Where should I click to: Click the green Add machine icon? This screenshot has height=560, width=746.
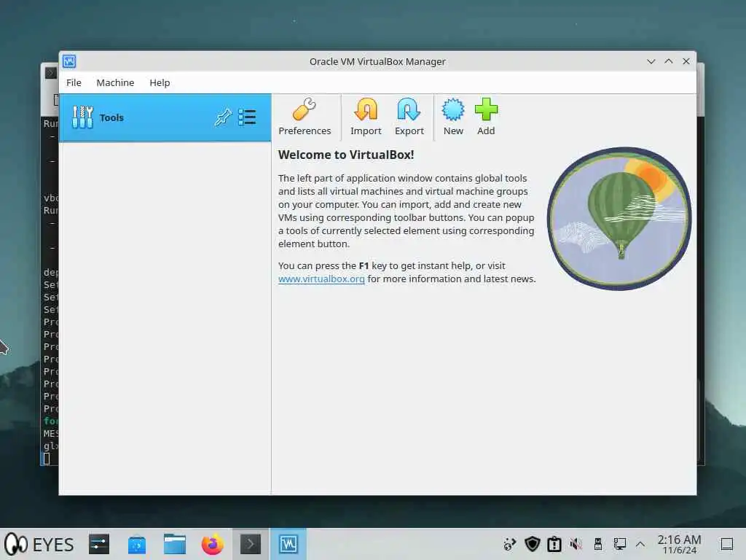(486, 117)
